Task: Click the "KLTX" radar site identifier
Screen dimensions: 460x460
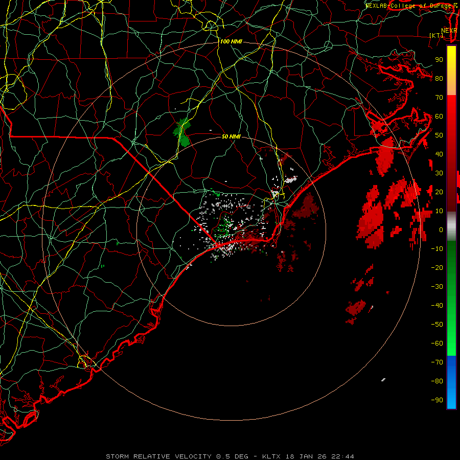Action: pos(271,456)
